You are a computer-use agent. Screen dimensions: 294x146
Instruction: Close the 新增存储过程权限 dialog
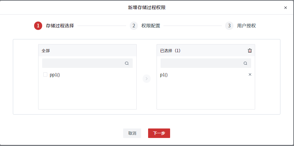pos(286,7)
